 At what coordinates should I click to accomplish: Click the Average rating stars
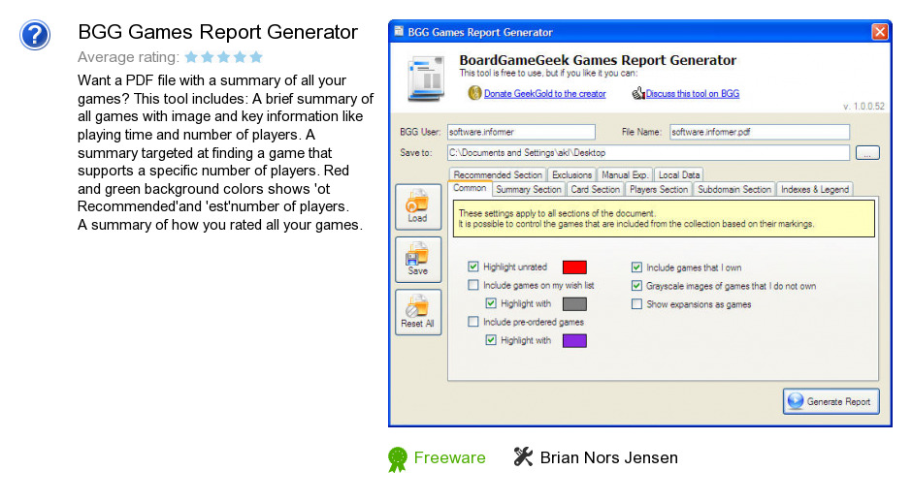pos(224,57)
